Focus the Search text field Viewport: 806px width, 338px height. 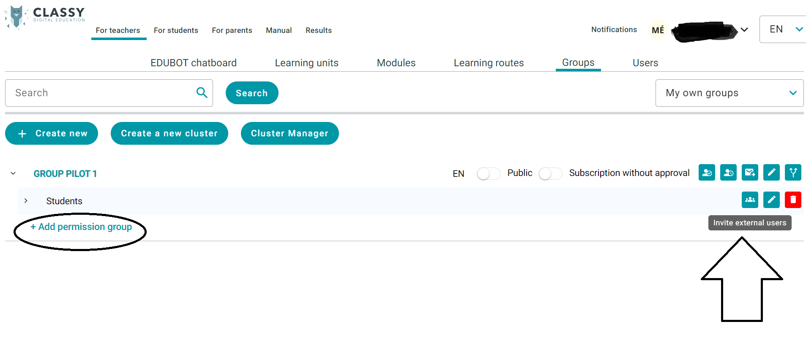tap(101, 93)
